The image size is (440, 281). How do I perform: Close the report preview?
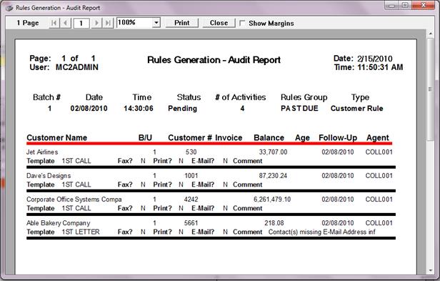tap(219, 23)
